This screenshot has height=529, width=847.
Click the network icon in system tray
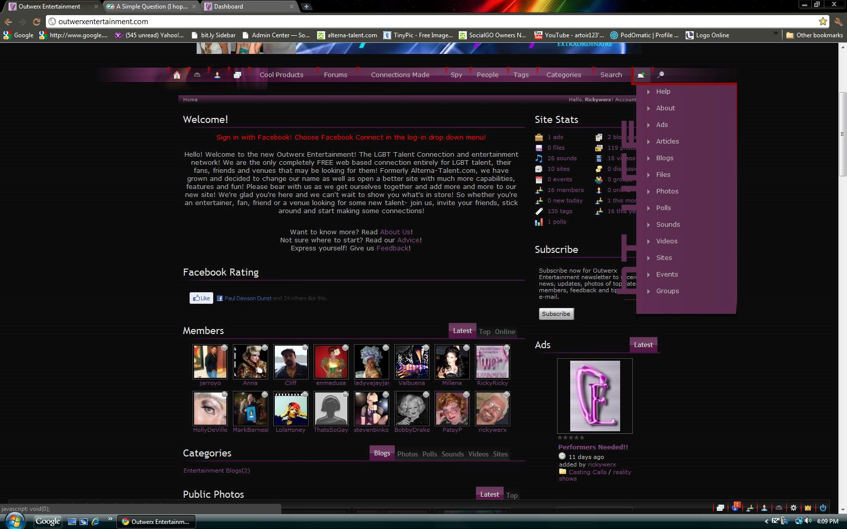pyautogui.click(x=799, y=521)
